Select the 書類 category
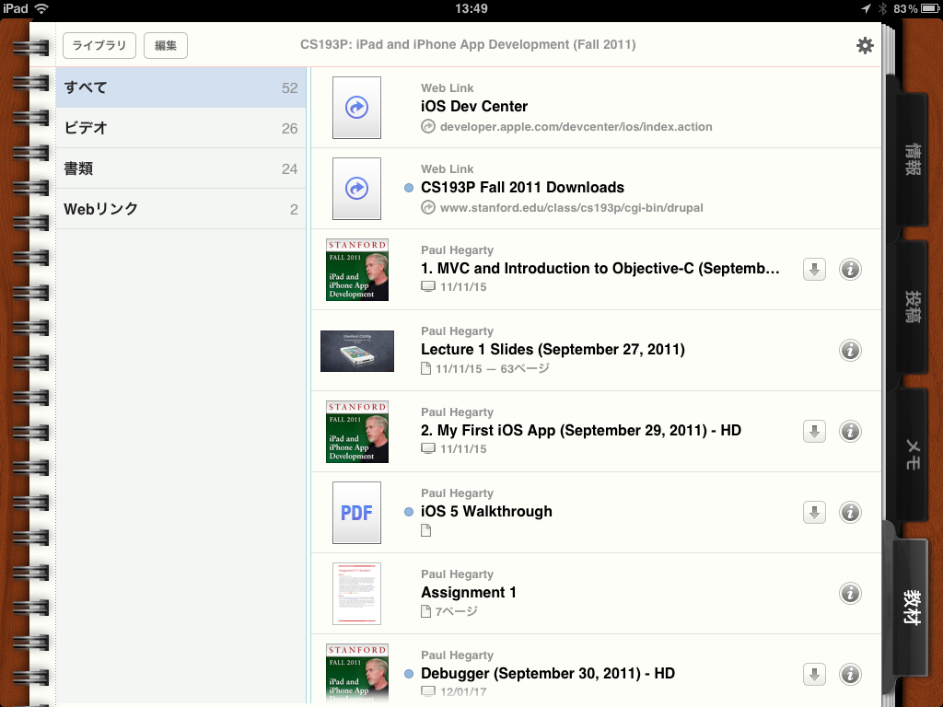943x707 pixels. coord(180,168)
